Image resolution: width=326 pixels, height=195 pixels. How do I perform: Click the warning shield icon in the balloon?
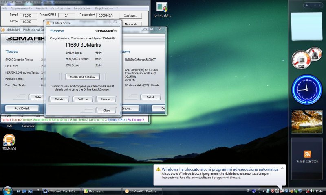pyautogui.click(x=158, y=169)
